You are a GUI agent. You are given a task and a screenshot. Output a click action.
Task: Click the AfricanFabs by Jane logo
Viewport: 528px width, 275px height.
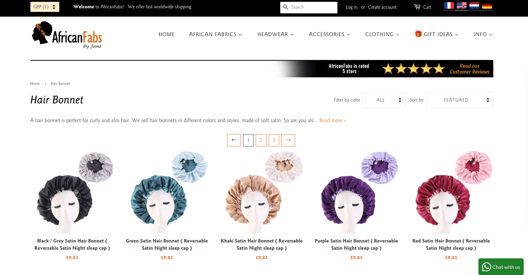click(x=67, y=35)
